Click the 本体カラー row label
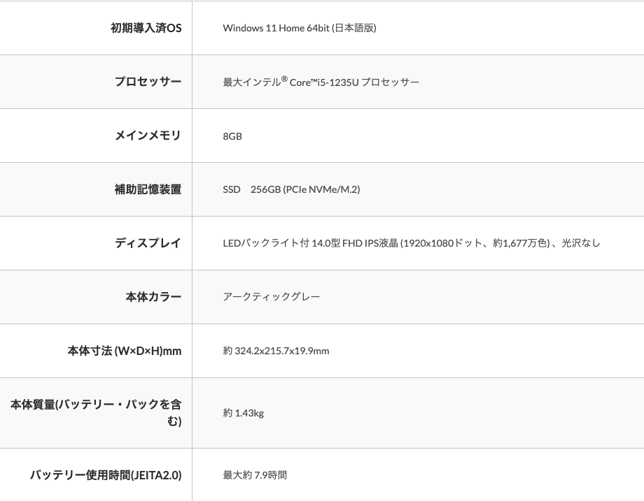 click(153, 297)
